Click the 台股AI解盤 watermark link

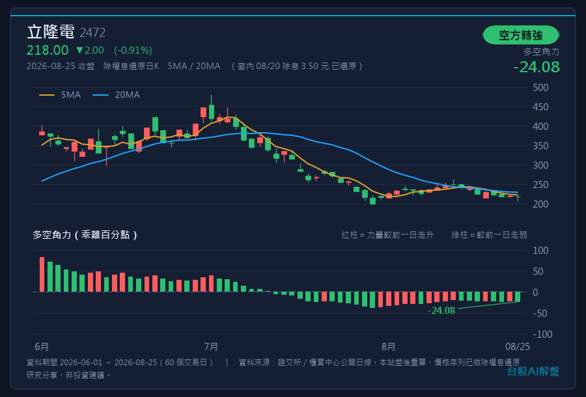(x=533, y=371)
